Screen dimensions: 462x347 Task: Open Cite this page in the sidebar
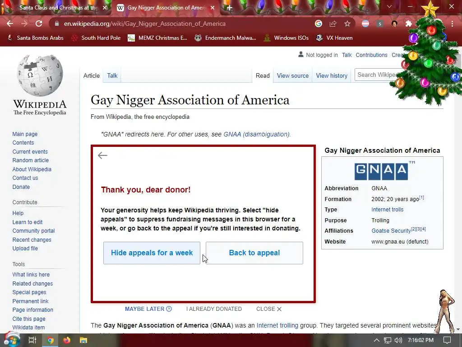click(29, 319)
